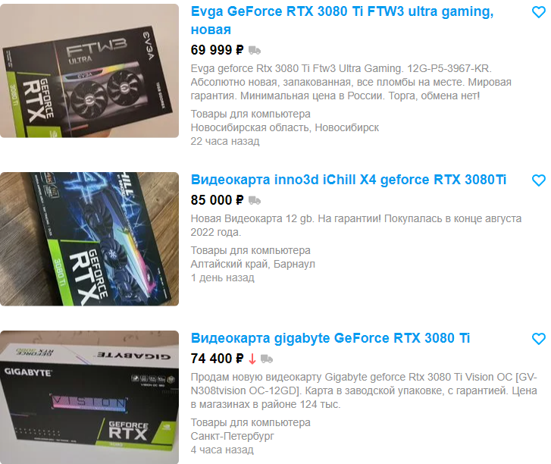Click the 85 000 ₽ price
This screenshot has height=464, width=551.
[x=217, y=200]
